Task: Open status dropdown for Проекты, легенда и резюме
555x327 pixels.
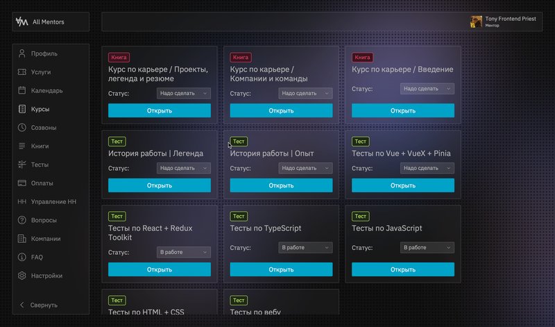Action: pyautogui.click(x=183, y=93)
